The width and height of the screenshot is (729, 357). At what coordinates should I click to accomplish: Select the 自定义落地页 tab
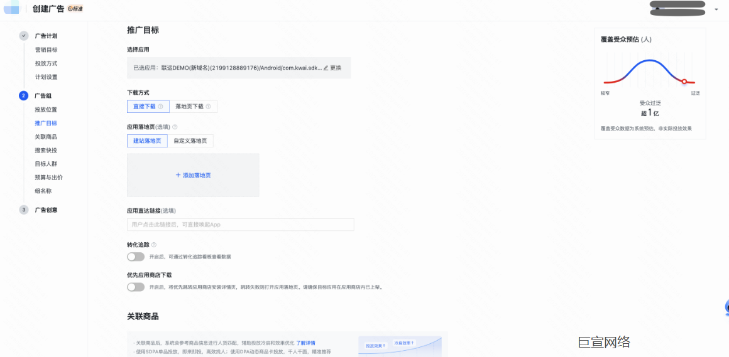tap(190, 141)
